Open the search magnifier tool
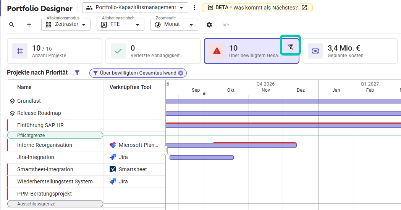The width and height of the screenshot is (401, 210). pos(12,25)
